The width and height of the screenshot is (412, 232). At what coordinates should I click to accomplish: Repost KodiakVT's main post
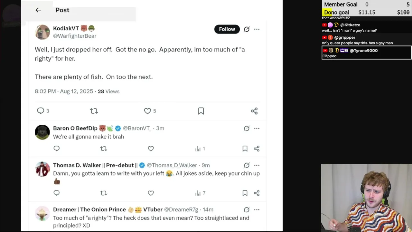click(94, 111)
